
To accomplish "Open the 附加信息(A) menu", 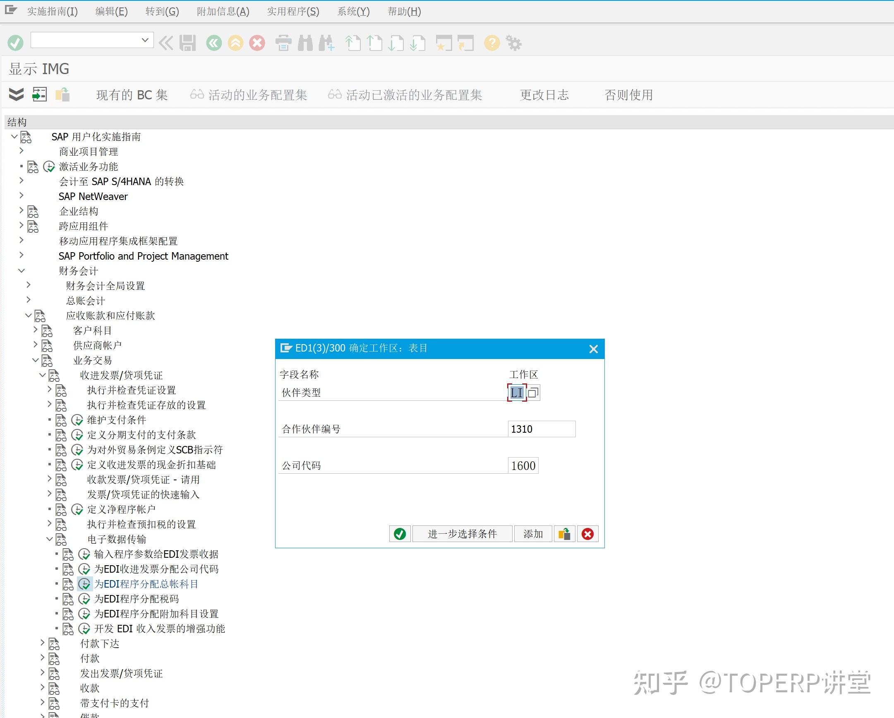I will click(223, 12).
